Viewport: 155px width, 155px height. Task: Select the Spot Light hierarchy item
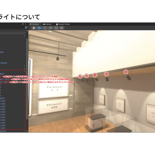click(x=4, y=82)
